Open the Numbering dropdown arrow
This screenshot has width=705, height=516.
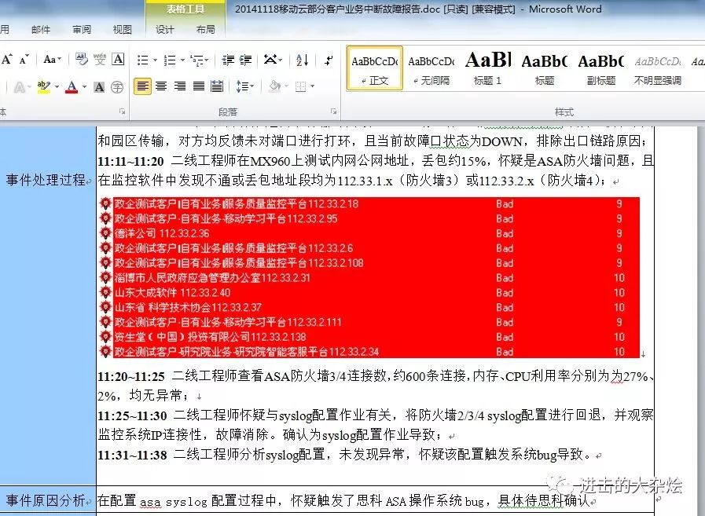[182, 60]
